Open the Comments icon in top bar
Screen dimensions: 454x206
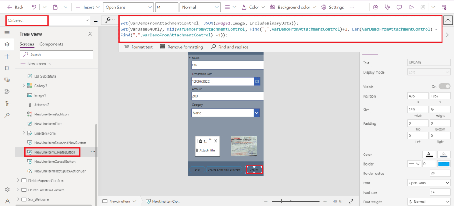[x=399, y=7]
